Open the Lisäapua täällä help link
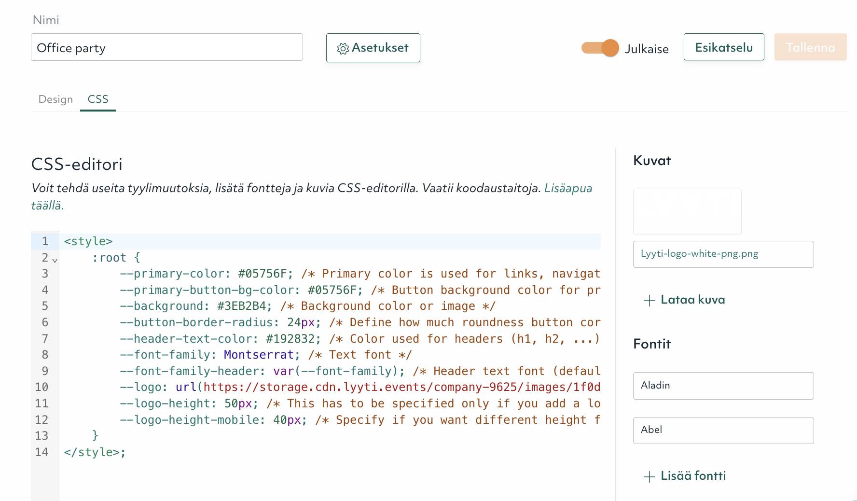Viewport: 857px width, 501px height. [x=568, y=188]
